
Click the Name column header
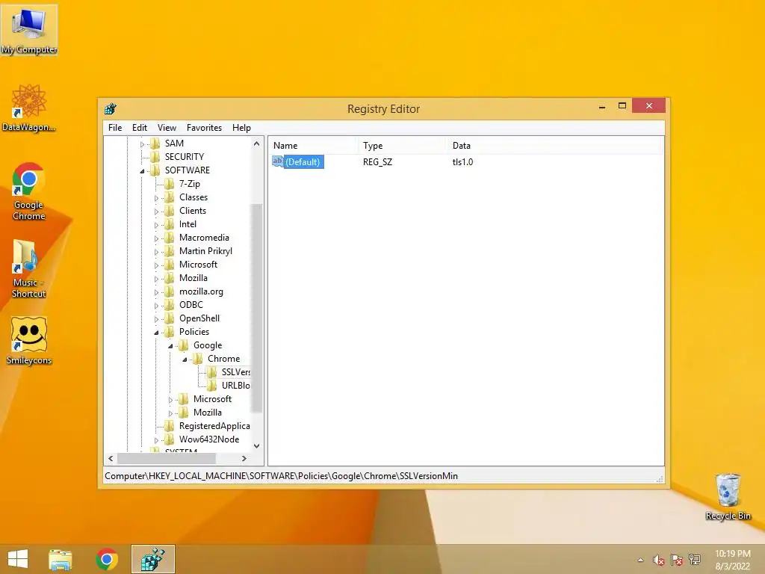[313, 146]
